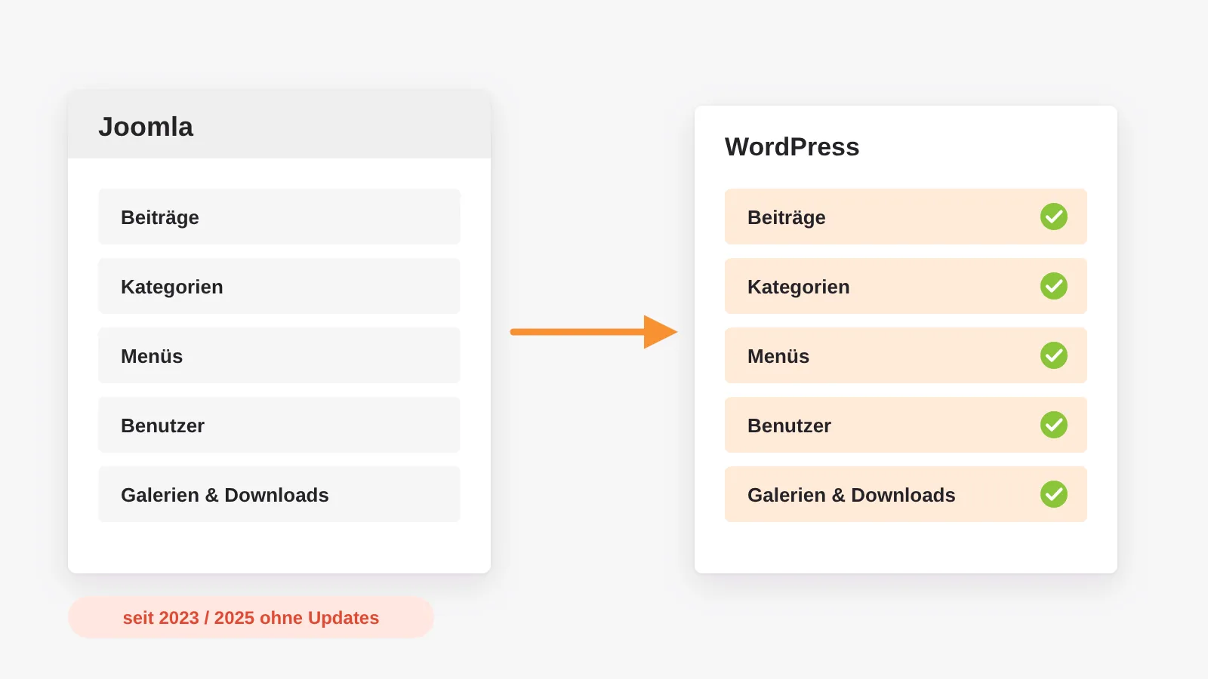Select Galerien & Downloads in the Joomla card
The height and width of the screenshot is (679, 1208).
tap(279, 494)
